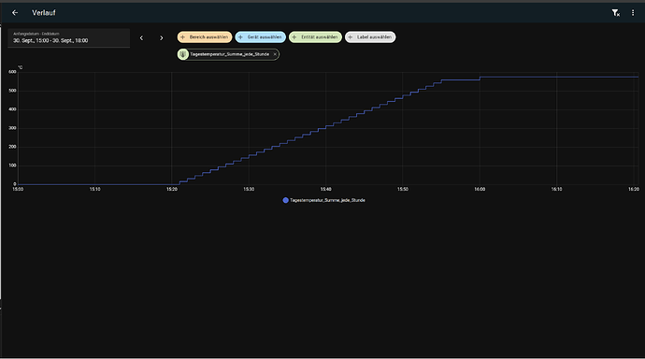
Task: Click plus icon in 'Entität auswählen' chip
Action: 294,37
